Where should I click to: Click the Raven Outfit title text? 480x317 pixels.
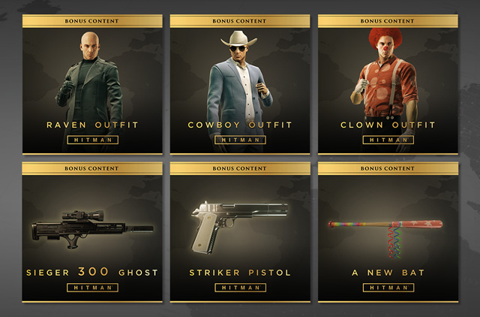point(92,125)
